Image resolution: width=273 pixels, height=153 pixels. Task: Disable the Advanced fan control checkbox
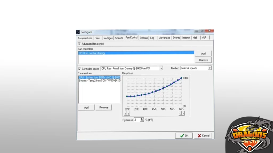(79, 44)
